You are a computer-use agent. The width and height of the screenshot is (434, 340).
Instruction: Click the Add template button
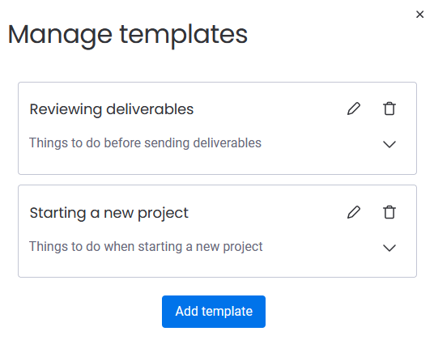[214, 312]
